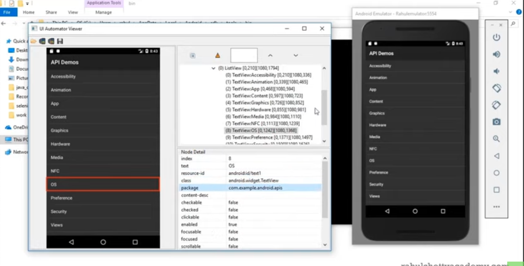Open emulator extended controls three dots
Viewport: 524px width, 266px height.
[x=496, y=207]
